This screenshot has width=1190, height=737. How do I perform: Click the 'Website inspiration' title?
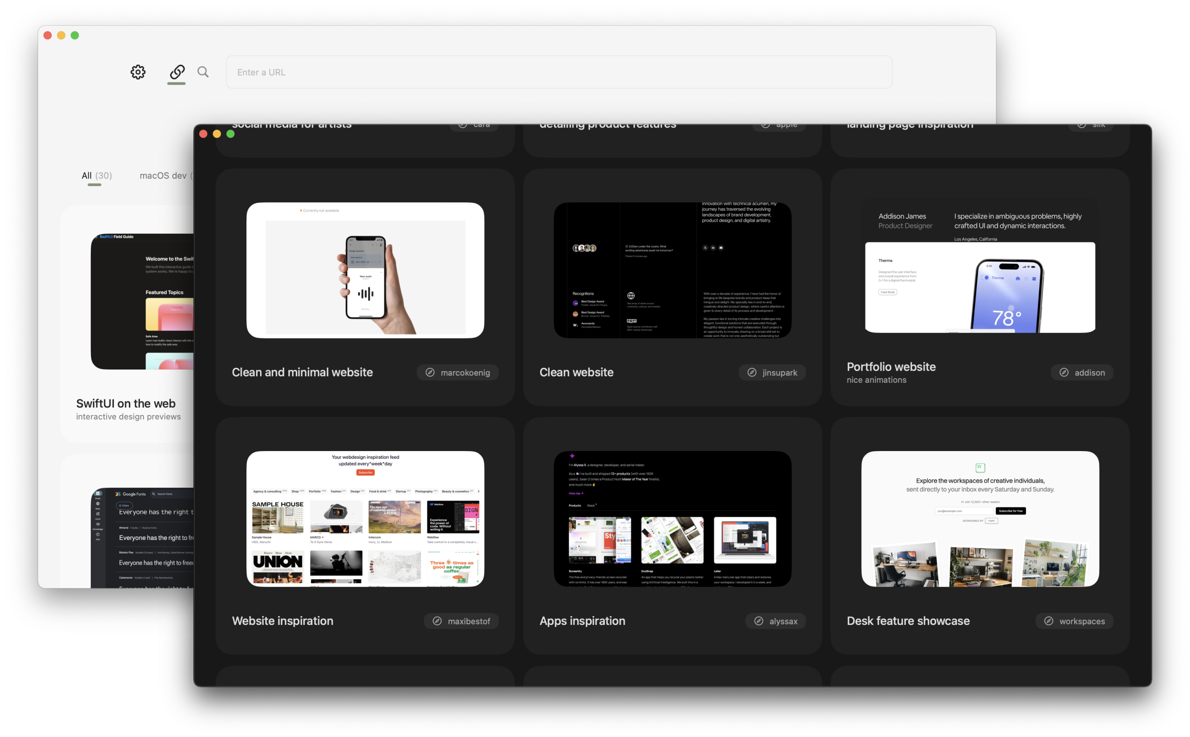(282, 621)
